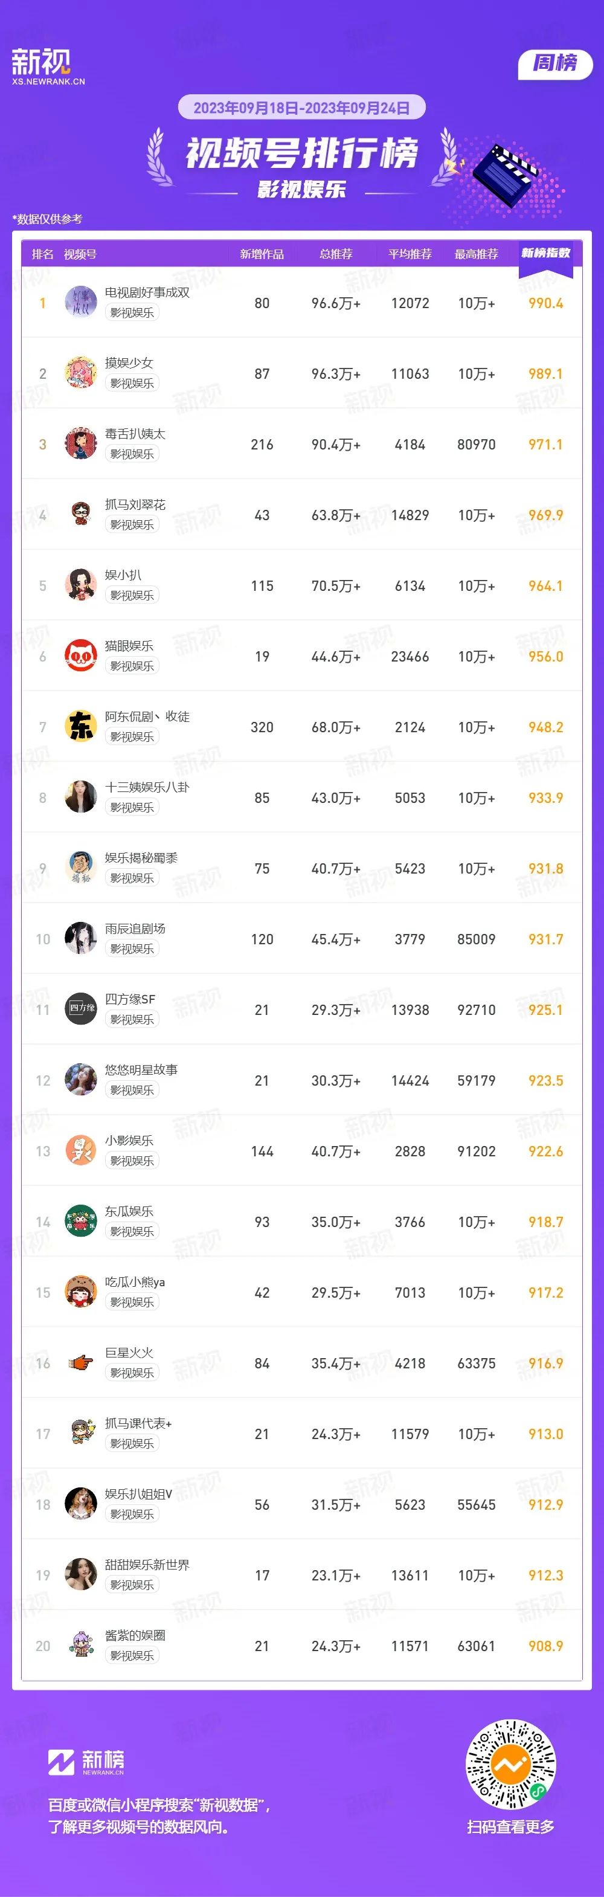The image size is (604, 1897).
Task: Click the 小影娱乐 orange avatar
Action: coord(81,1151)
